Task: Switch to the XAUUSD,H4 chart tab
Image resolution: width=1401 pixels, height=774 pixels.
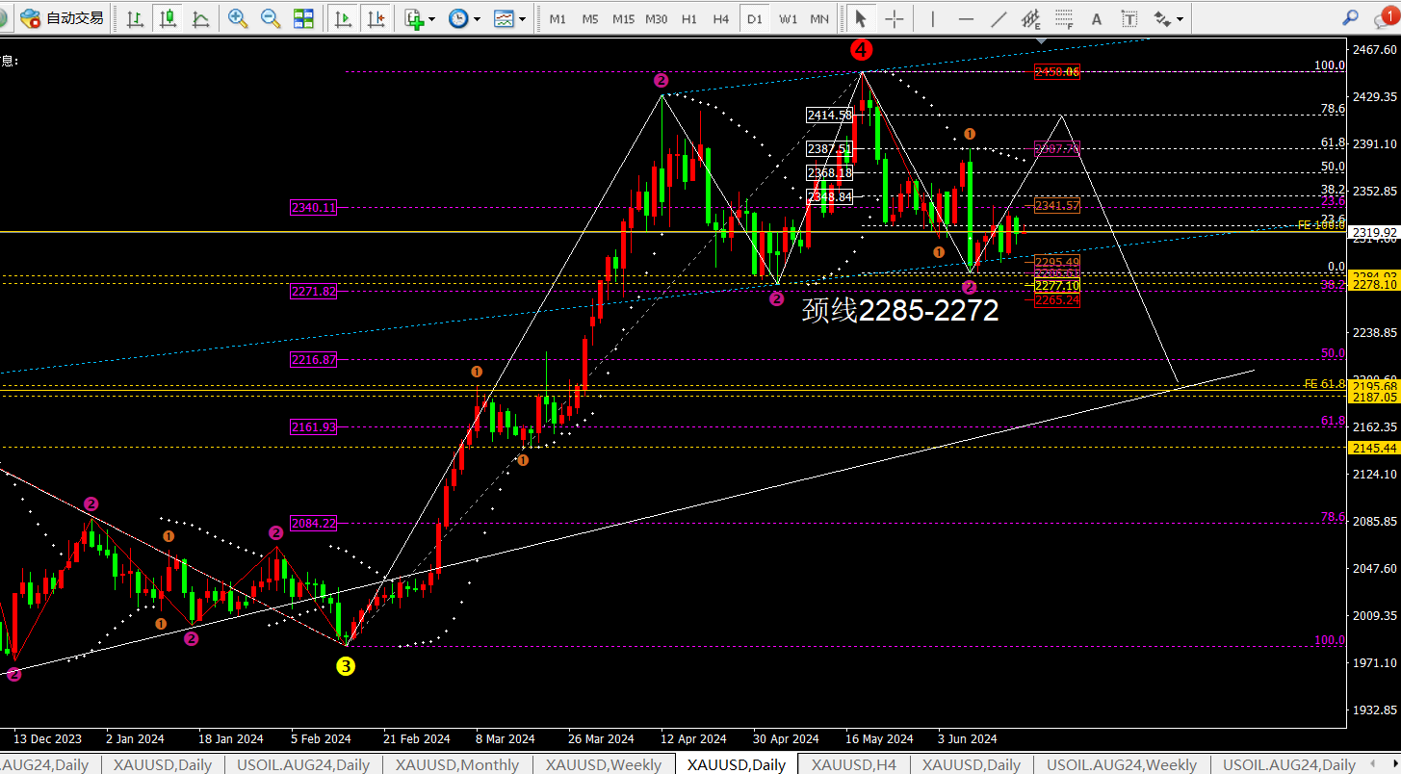Action: 853,764
